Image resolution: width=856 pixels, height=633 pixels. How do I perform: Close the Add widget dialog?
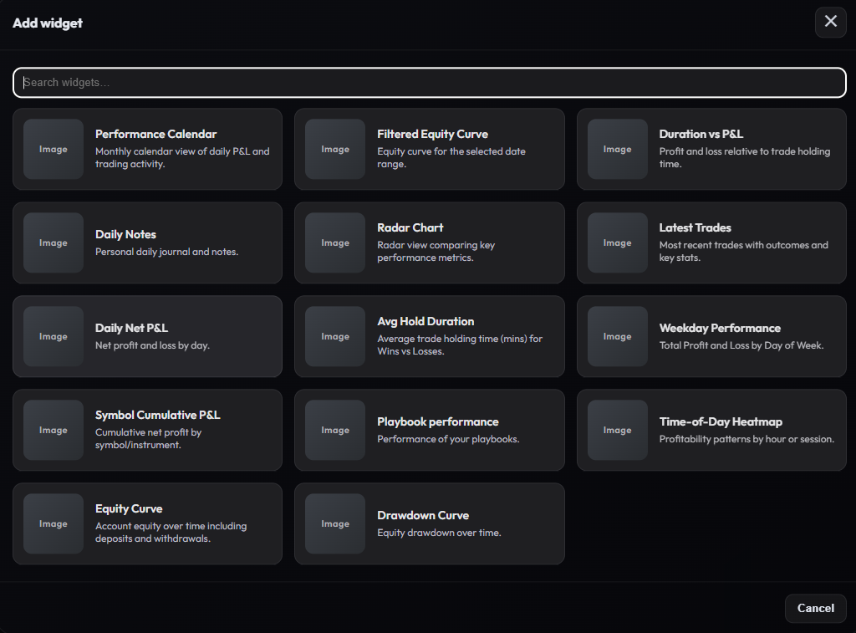pos(830,22)
